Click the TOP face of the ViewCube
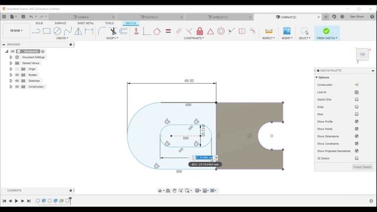Image resolution: width=377 pixels, height=212 pixels. 362,54
